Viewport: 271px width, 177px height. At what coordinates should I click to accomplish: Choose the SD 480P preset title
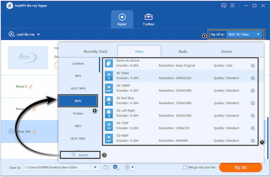(122, 136)
